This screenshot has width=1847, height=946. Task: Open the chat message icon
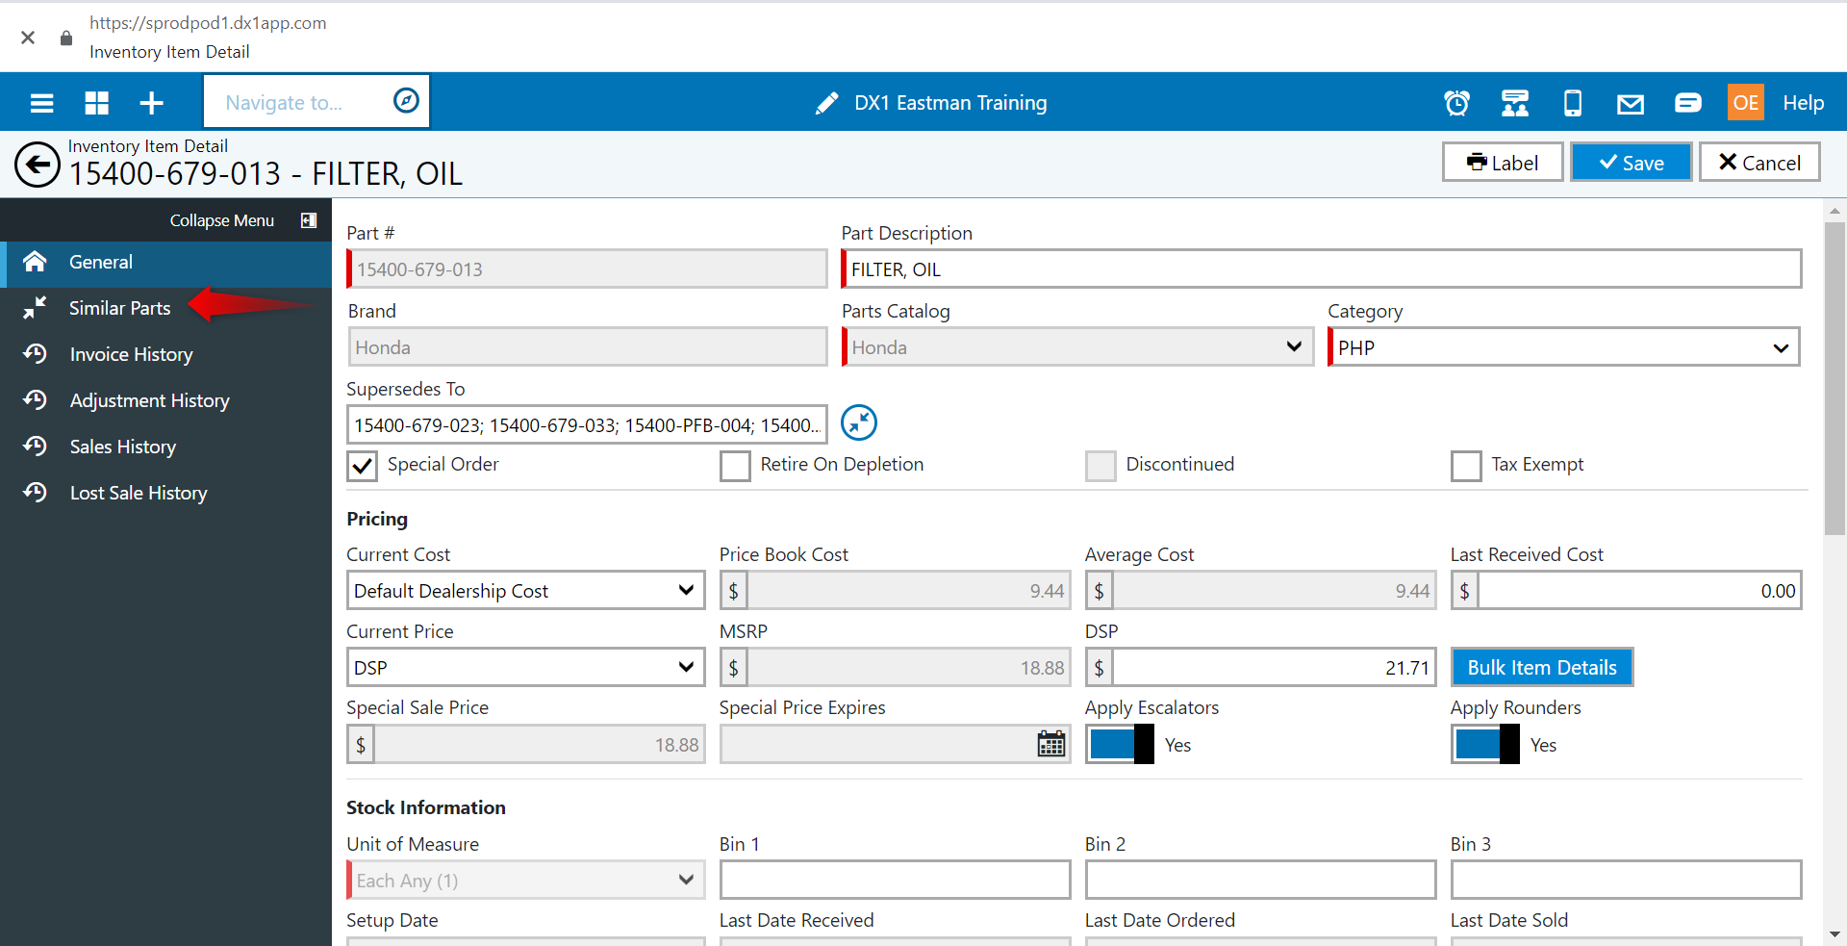(x=1688, y=103)
